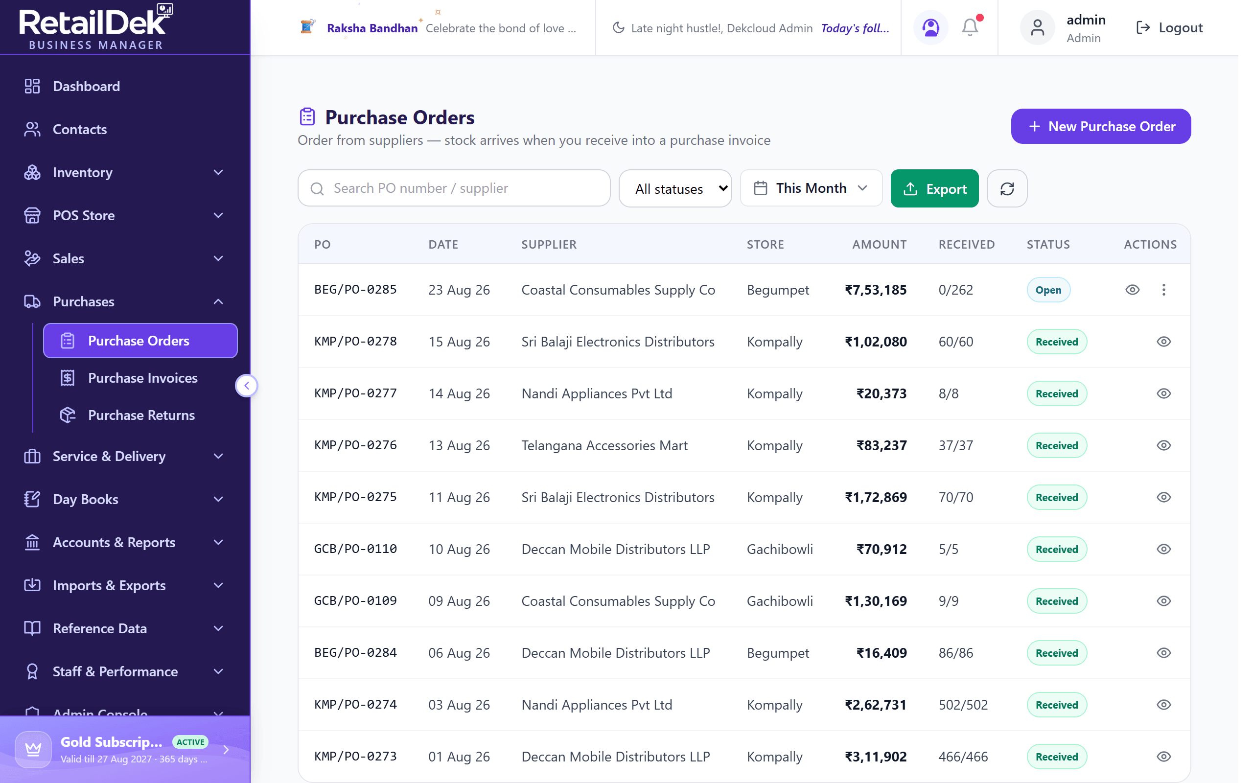
Task: Click the Contacts people icon
Action: tap(32, 129)
